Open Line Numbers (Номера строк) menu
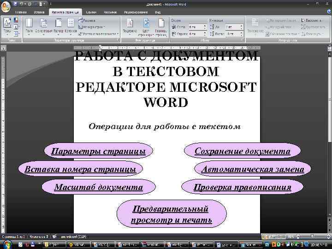The width and height of the screenshot is (332, 249). (92, 27)
